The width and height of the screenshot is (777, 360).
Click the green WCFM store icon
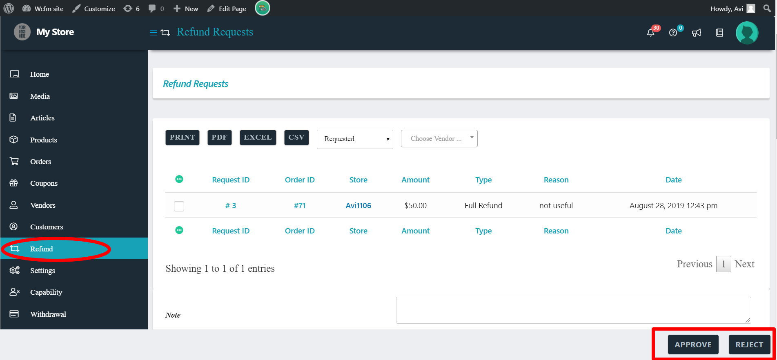click(263, 8)
